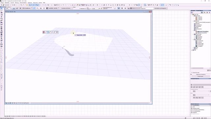The height and width of the screenshot is (119, 211).
Task: Collapse the Geschosse tree node
Action: (x=194, y=16)
